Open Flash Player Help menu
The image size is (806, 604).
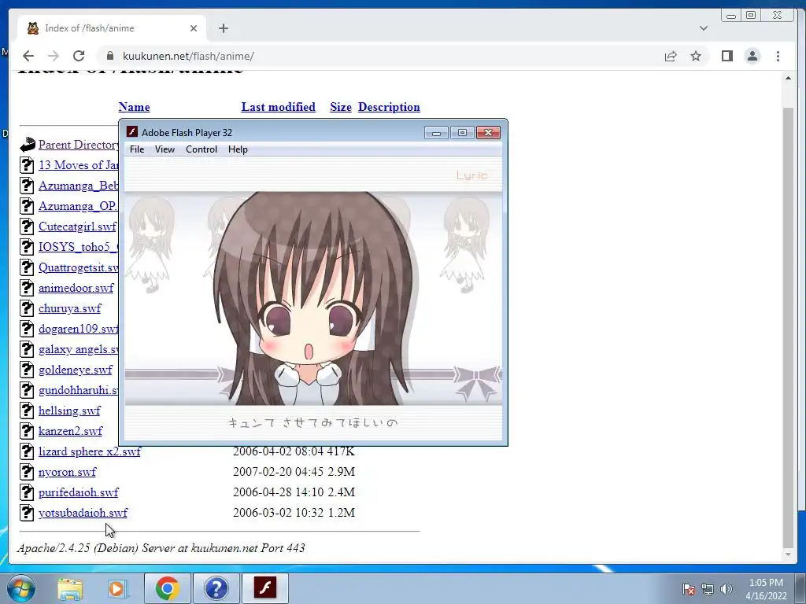238,149
